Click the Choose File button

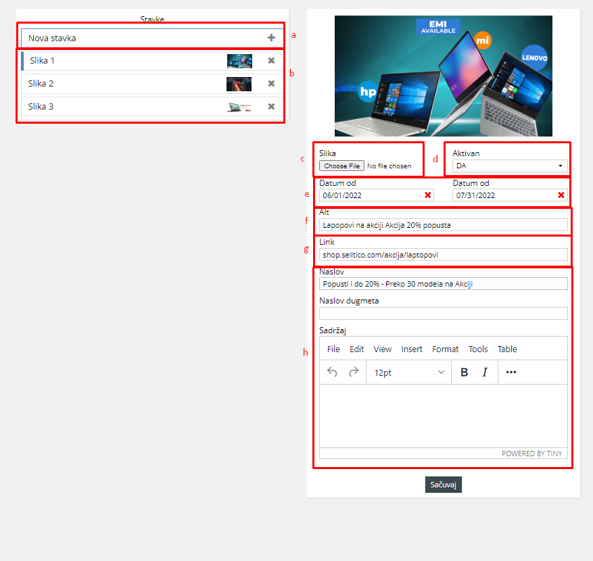(341, 166)
